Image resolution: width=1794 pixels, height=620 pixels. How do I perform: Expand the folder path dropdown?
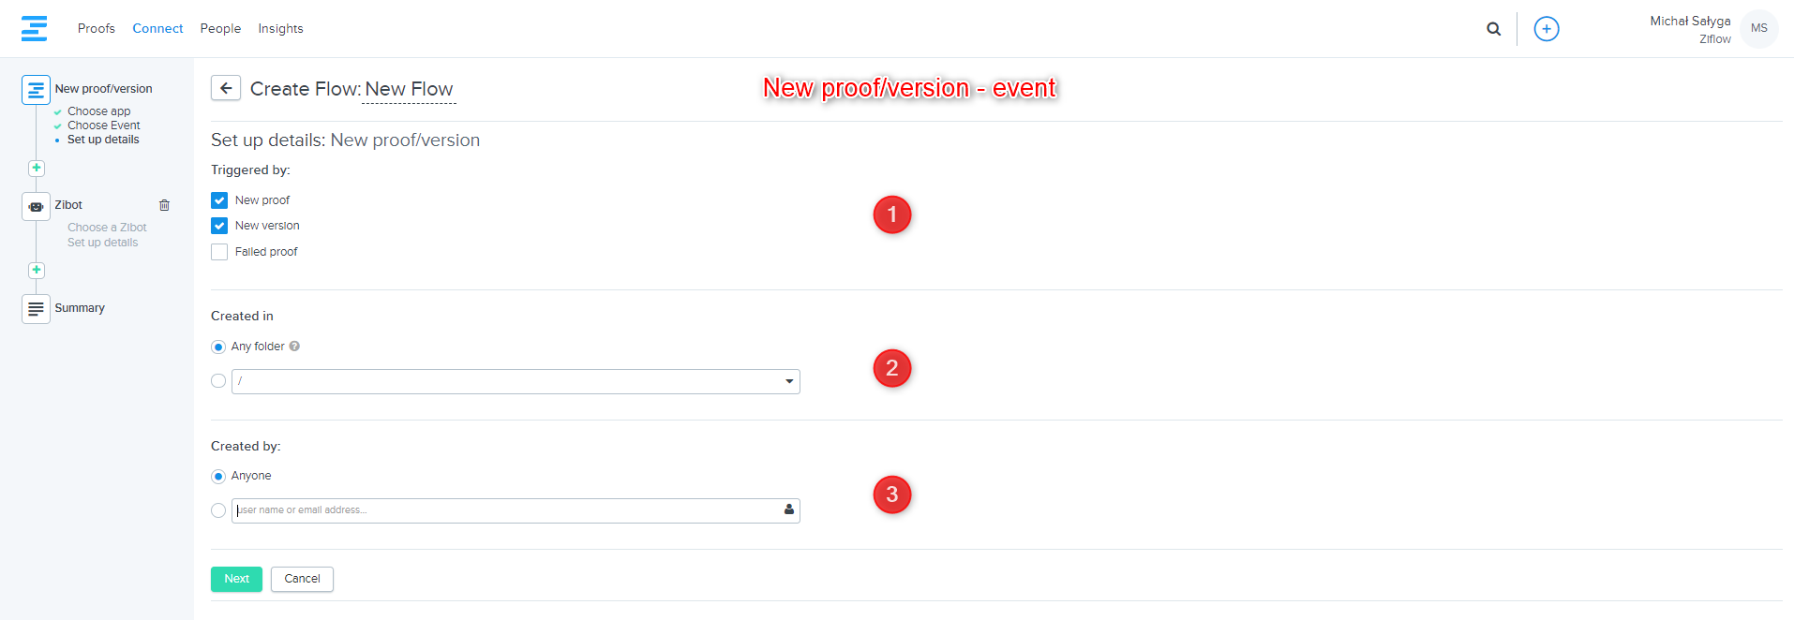(789, 381)
